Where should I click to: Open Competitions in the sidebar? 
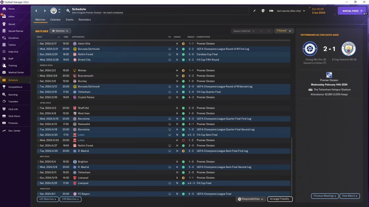click(x=15, y=87)
